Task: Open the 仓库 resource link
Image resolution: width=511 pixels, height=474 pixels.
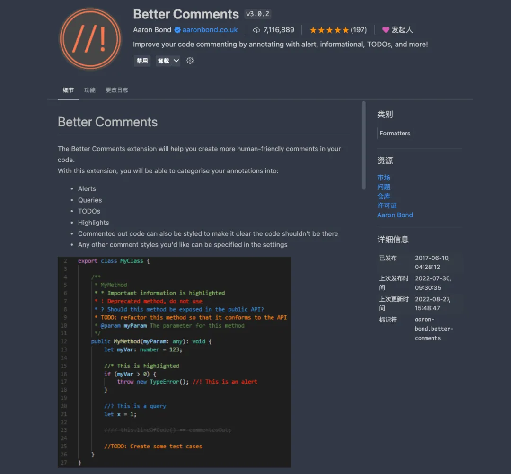Action: (384, 196)
